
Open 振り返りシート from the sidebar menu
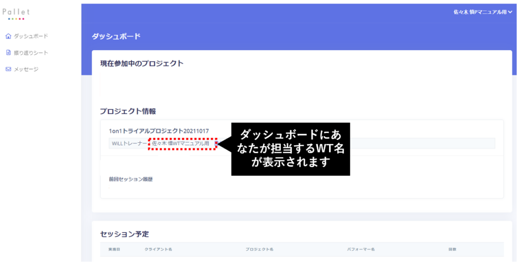[x=30, y=53]
